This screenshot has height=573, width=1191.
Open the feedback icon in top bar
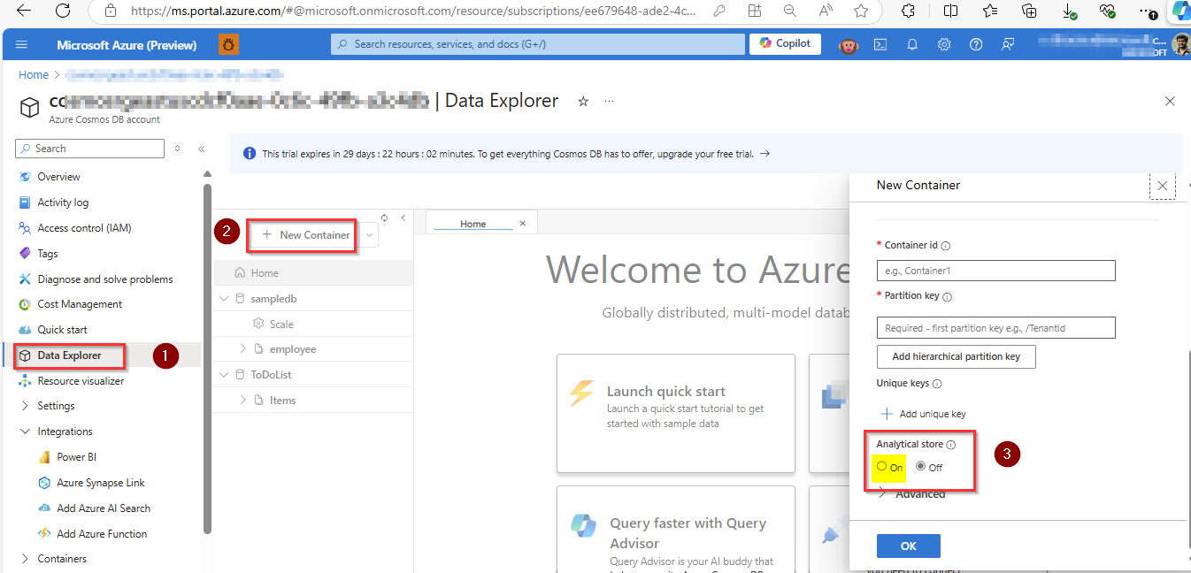point(1008,43)
